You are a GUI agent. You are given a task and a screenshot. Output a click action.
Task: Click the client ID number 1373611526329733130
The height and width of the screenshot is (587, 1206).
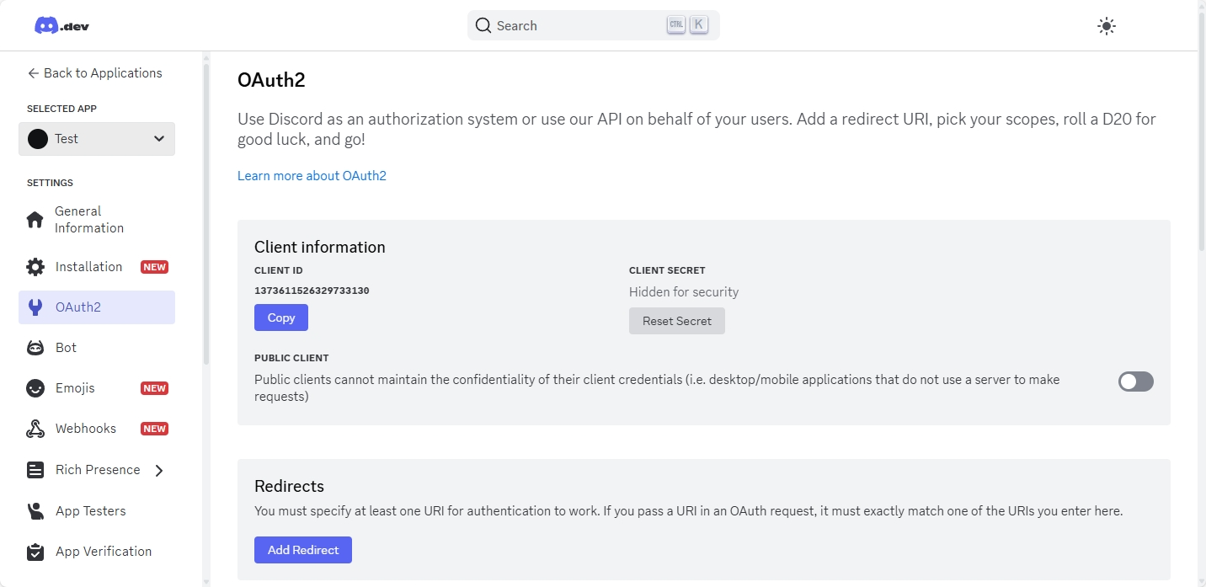(312, 291)
